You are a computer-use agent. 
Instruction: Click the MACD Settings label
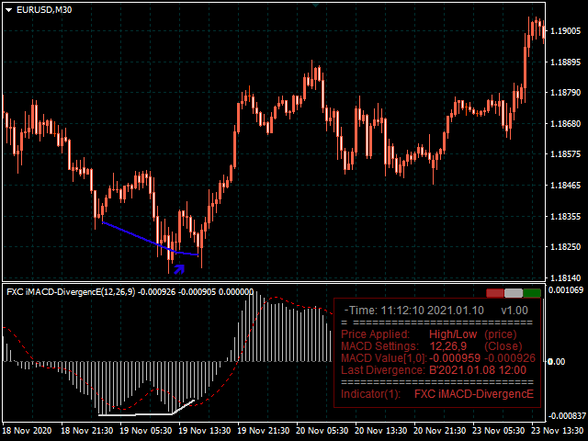pyautogui.click(x=379, y=346)
